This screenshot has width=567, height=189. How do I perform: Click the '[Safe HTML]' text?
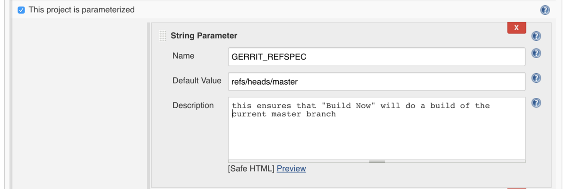tap(251, 169)
